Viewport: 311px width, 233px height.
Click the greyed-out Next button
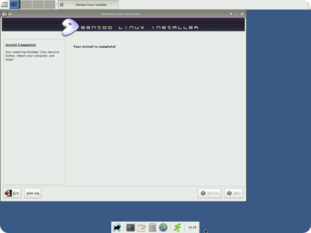[234, 193]
